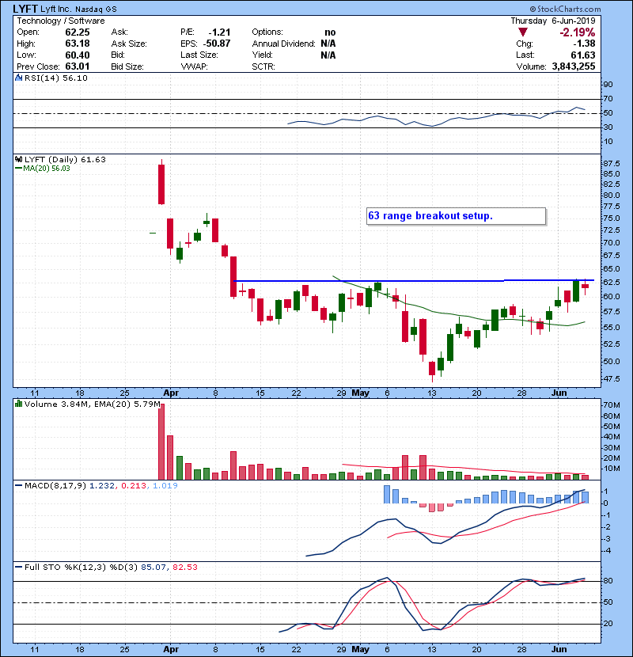Click the stochastic 20 axis label

point(608,624)
